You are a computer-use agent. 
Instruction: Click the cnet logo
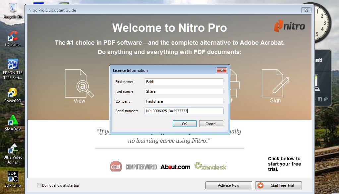point(116,167)
